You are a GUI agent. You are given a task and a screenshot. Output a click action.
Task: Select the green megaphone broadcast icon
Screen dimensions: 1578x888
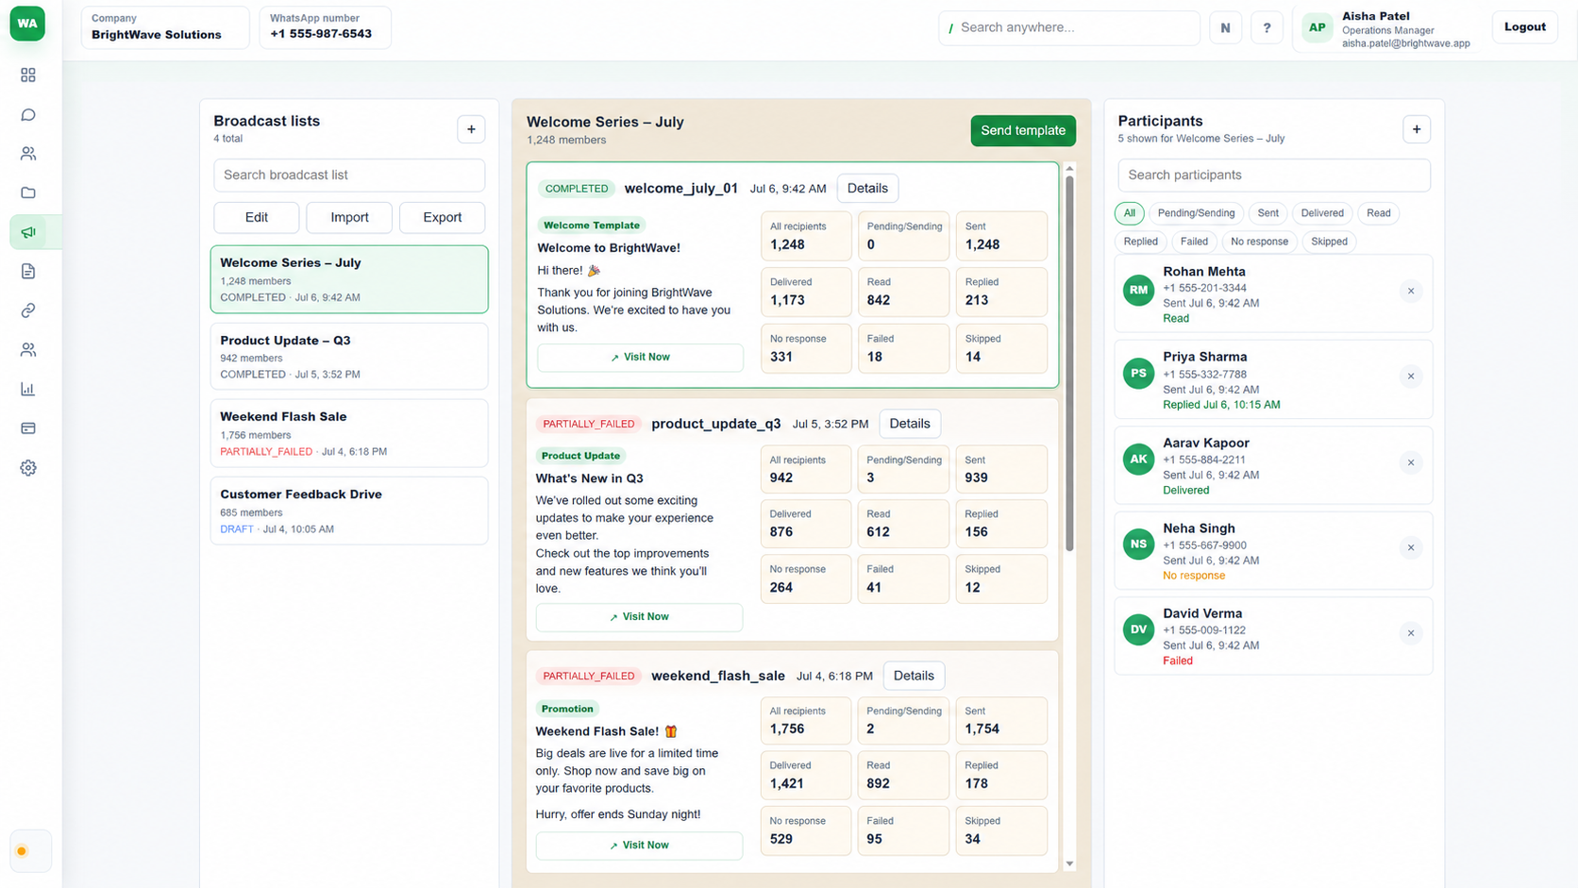(28, 232)
